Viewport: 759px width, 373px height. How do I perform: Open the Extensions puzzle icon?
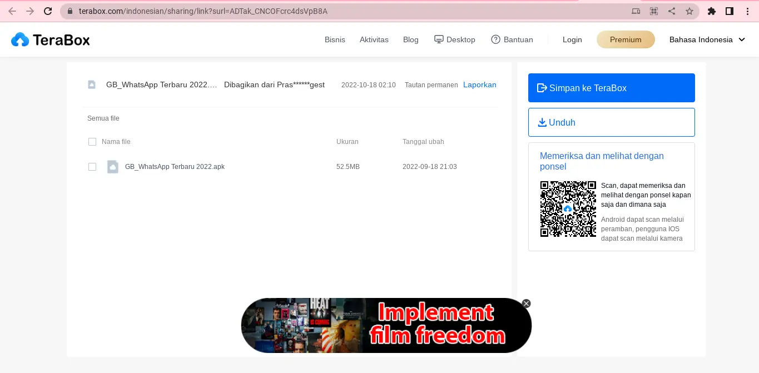point(712,11)
